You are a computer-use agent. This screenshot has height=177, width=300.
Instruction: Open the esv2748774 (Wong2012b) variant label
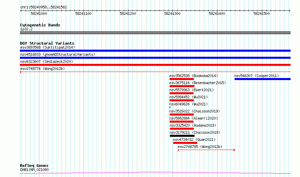tap(42, 69)
